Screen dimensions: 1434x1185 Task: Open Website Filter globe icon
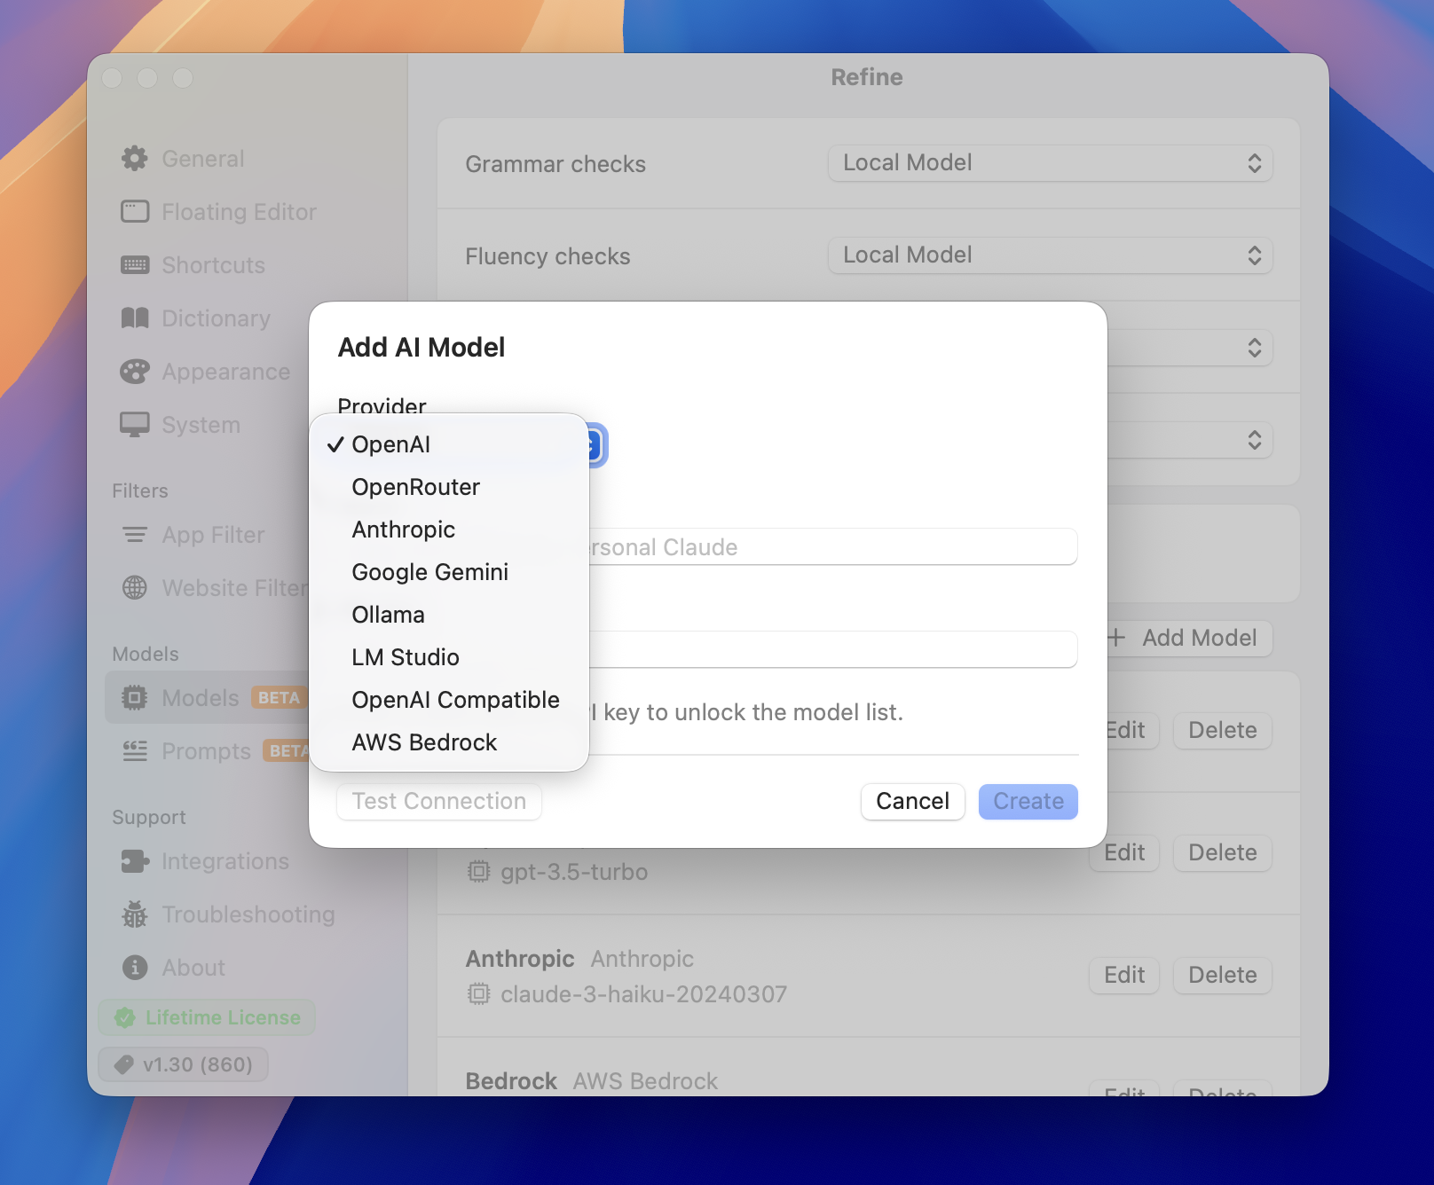tap(135, 587)
